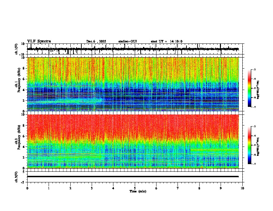The image size is (273, 211).
Task: Click the "station=OUI" header label
Action: [x=128, y=41]
